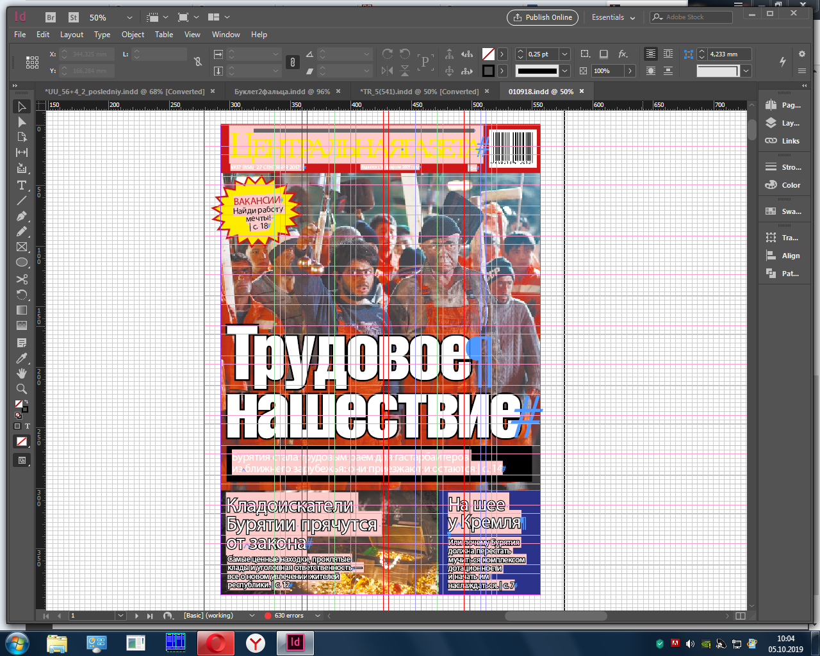Toggle the split layout view icon
The image size is (820, 656).
[741, 616]
